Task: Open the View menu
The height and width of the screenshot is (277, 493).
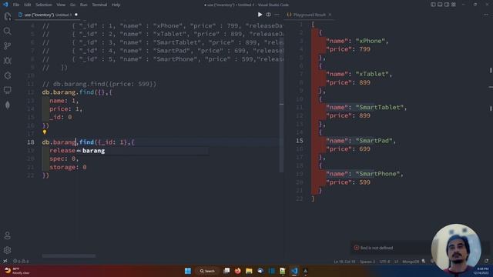Action: click(x=61, y=5)
